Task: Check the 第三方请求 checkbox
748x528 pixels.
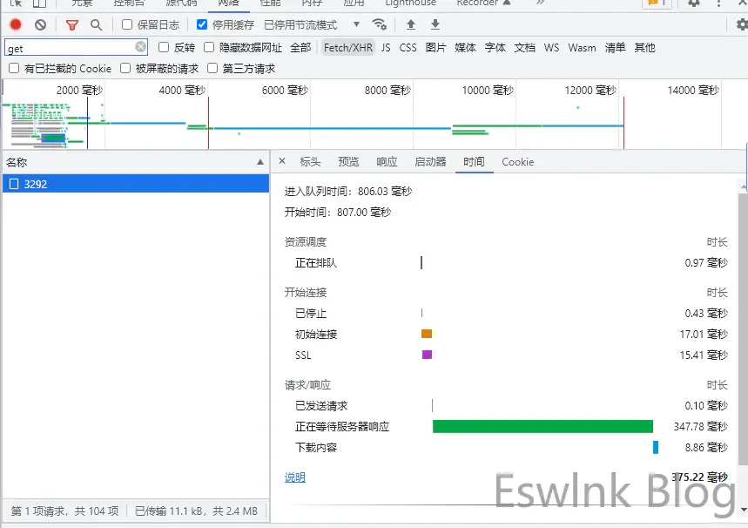Action: tap(212, 68)
